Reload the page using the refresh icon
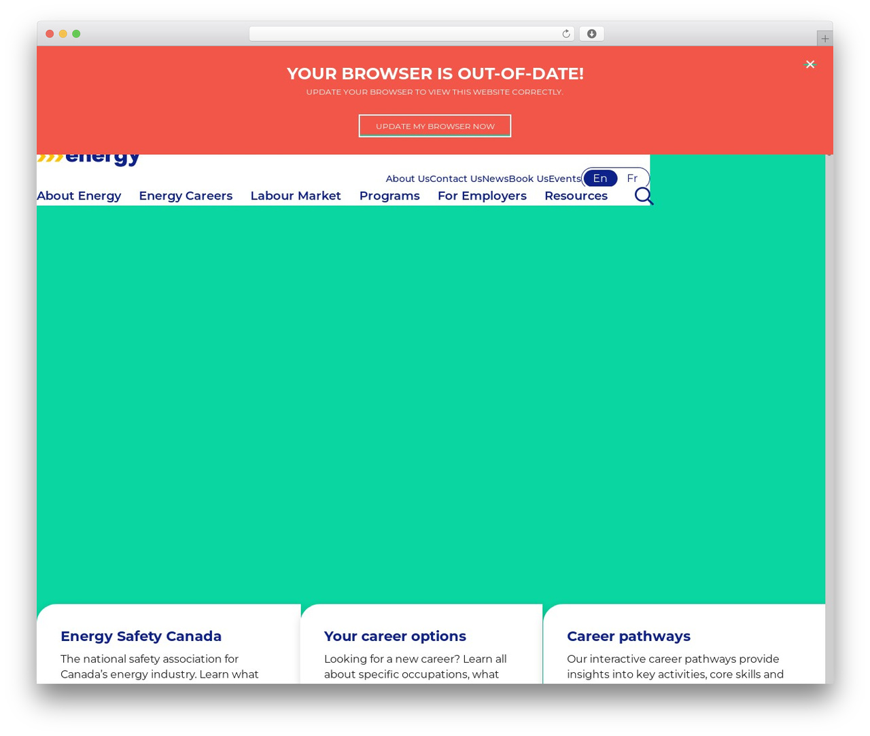The image size is (870, 736). coord(565,34)
